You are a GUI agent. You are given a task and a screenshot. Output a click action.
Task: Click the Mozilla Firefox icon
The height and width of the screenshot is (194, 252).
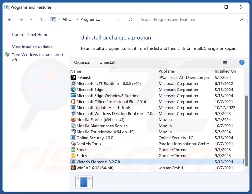pos(73,120)
